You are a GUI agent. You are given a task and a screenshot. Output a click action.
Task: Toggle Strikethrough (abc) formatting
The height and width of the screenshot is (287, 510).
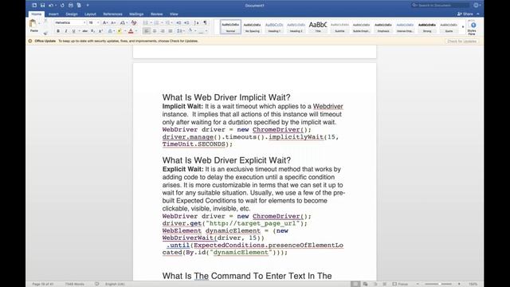(x=85, y=31)
